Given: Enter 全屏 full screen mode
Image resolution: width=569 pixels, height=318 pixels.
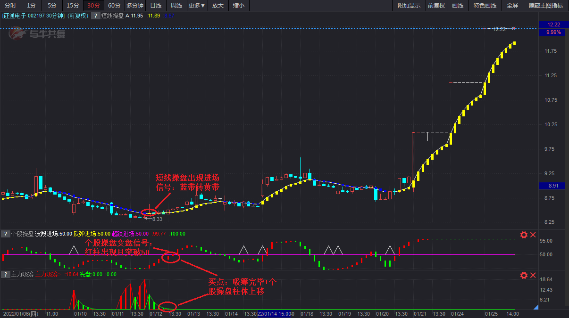Looking at the screenshot, I should point(512,6).
